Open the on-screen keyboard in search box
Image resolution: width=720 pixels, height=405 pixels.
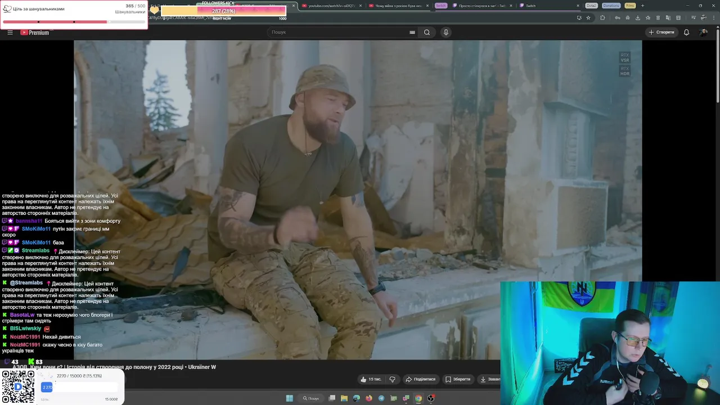[412, 32]
